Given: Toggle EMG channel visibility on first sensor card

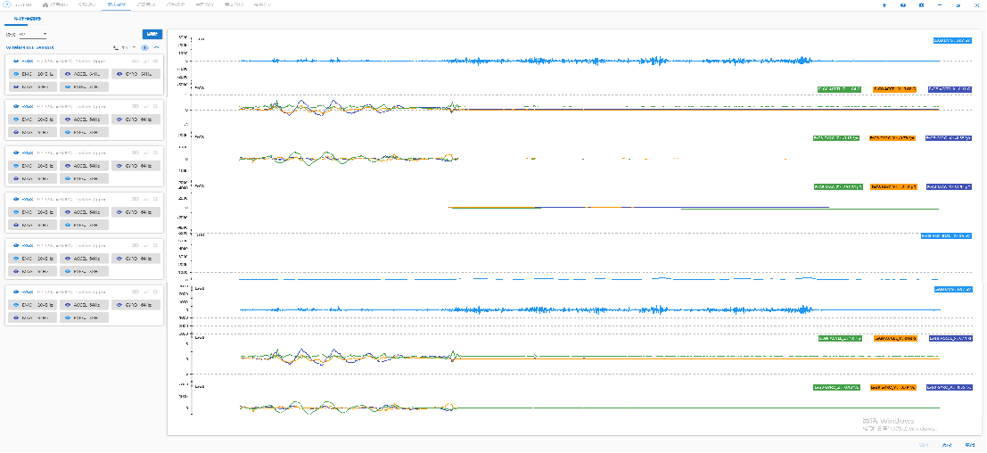Looking at the screenshot, I should [x=31, y=73].
